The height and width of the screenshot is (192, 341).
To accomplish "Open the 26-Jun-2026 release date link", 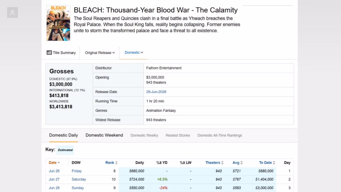I will [x=156, y=92].
